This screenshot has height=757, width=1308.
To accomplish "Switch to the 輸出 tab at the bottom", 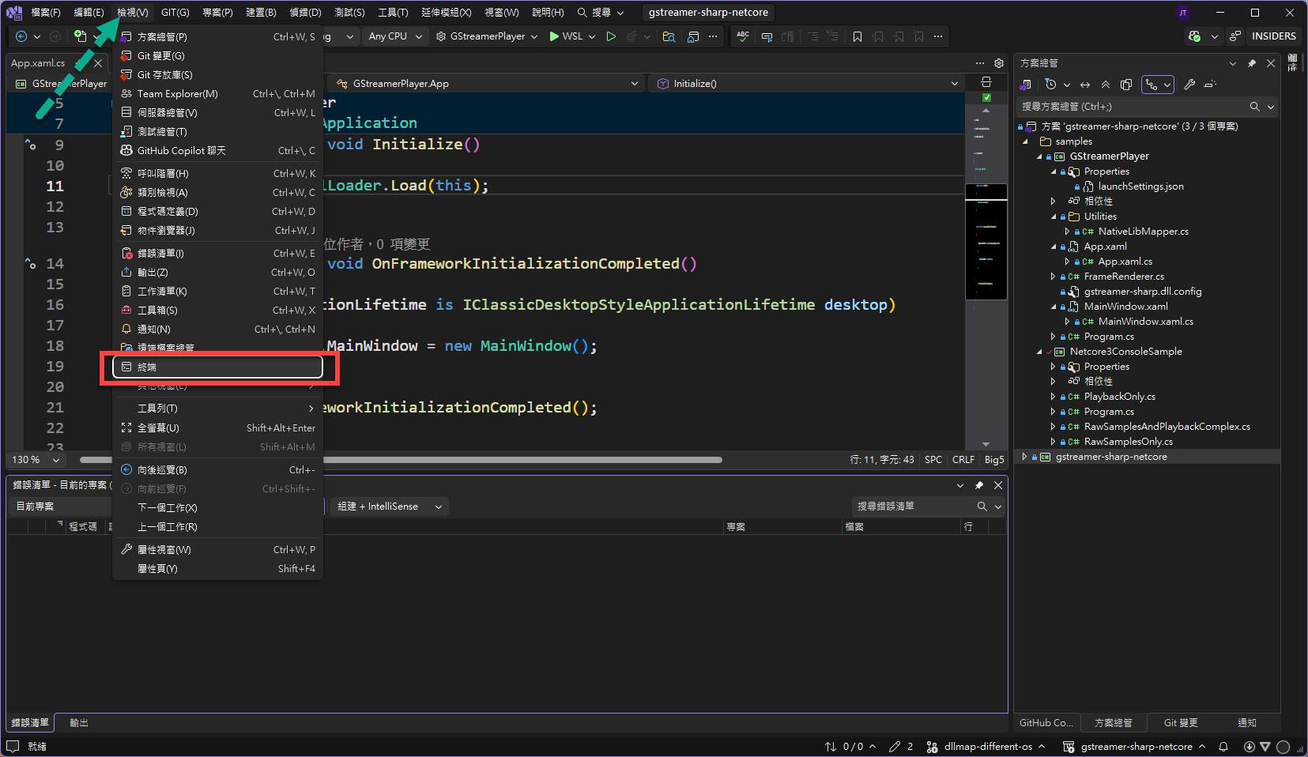I will [x=79, y=723].
